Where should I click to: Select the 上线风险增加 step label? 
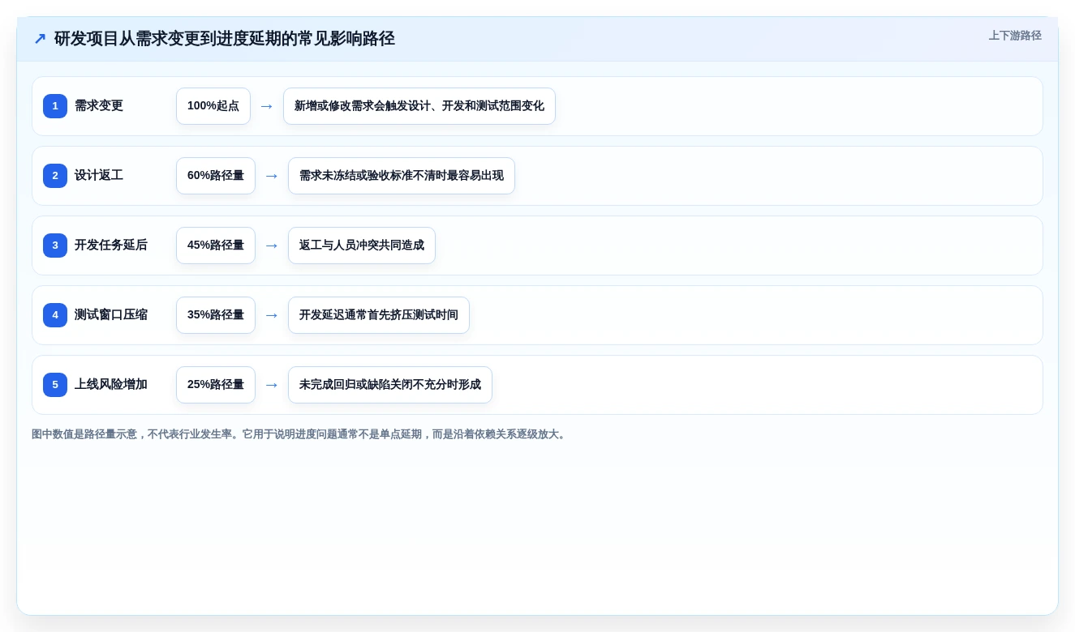click(111, 385)
